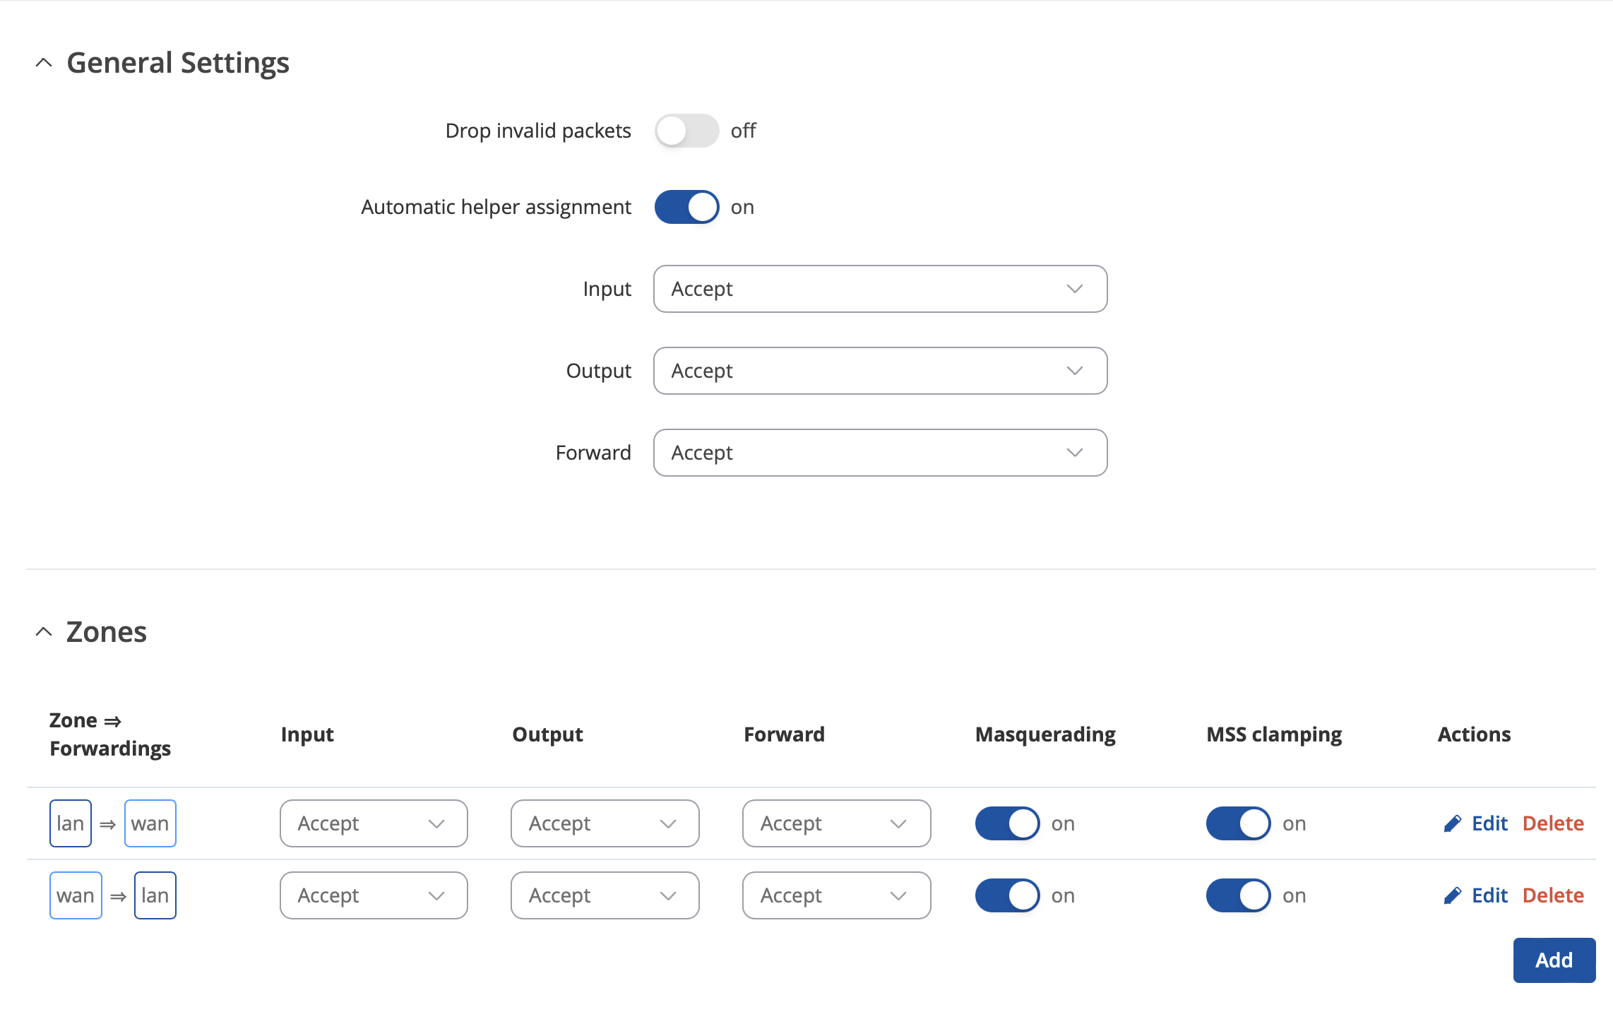Toggle Masquerading for lan ⇒ wan zone
1613x1031 pixels.
pos(1007,823)
